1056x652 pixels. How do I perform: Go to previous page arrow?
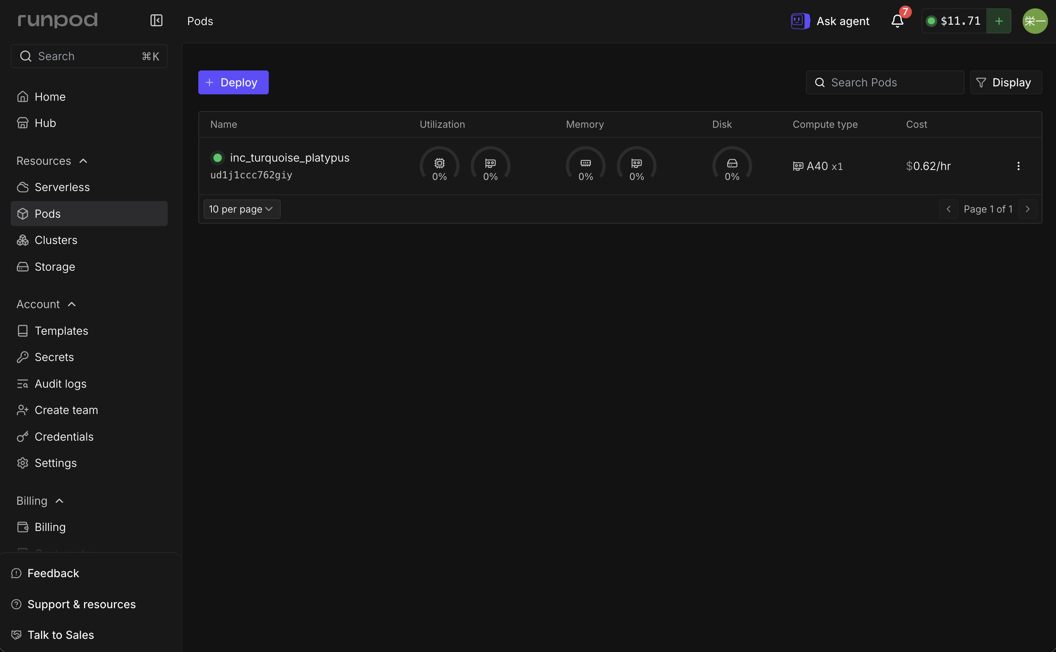pos(948,209)
